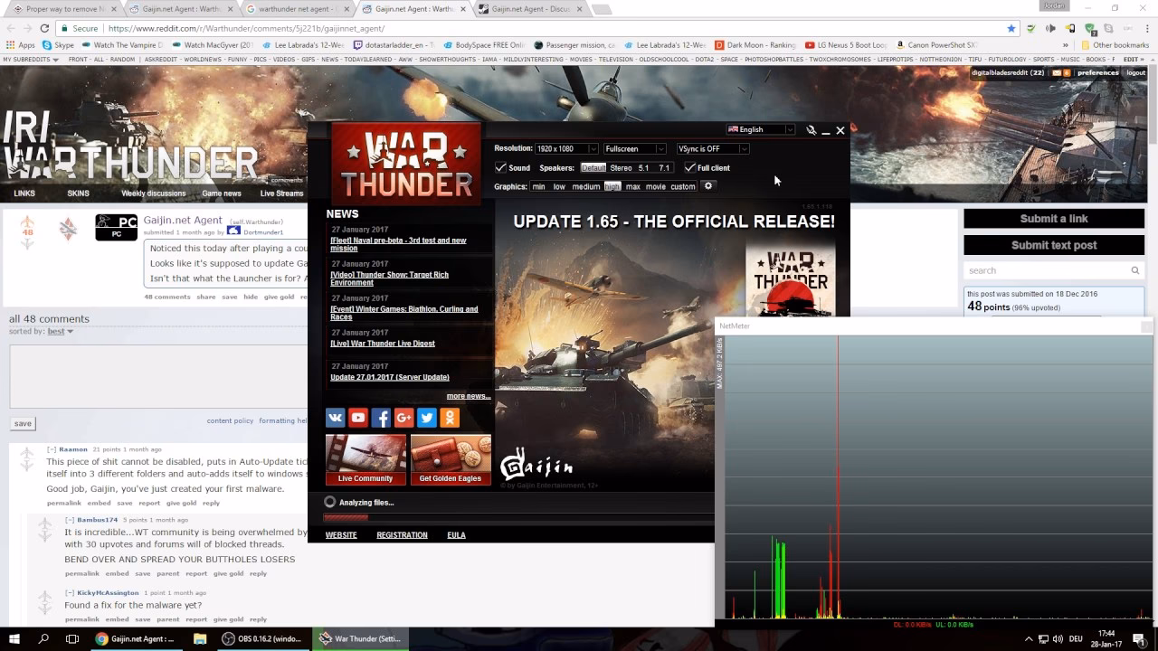Open Weekly discussions menu item
Image resolution: width=1158 pixels, height=651 pixels.
point(153,193)
